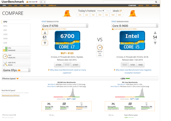Click the USA-User profile icon
The width and height of the screenshot is (171, 121).
tap(27, 2)
